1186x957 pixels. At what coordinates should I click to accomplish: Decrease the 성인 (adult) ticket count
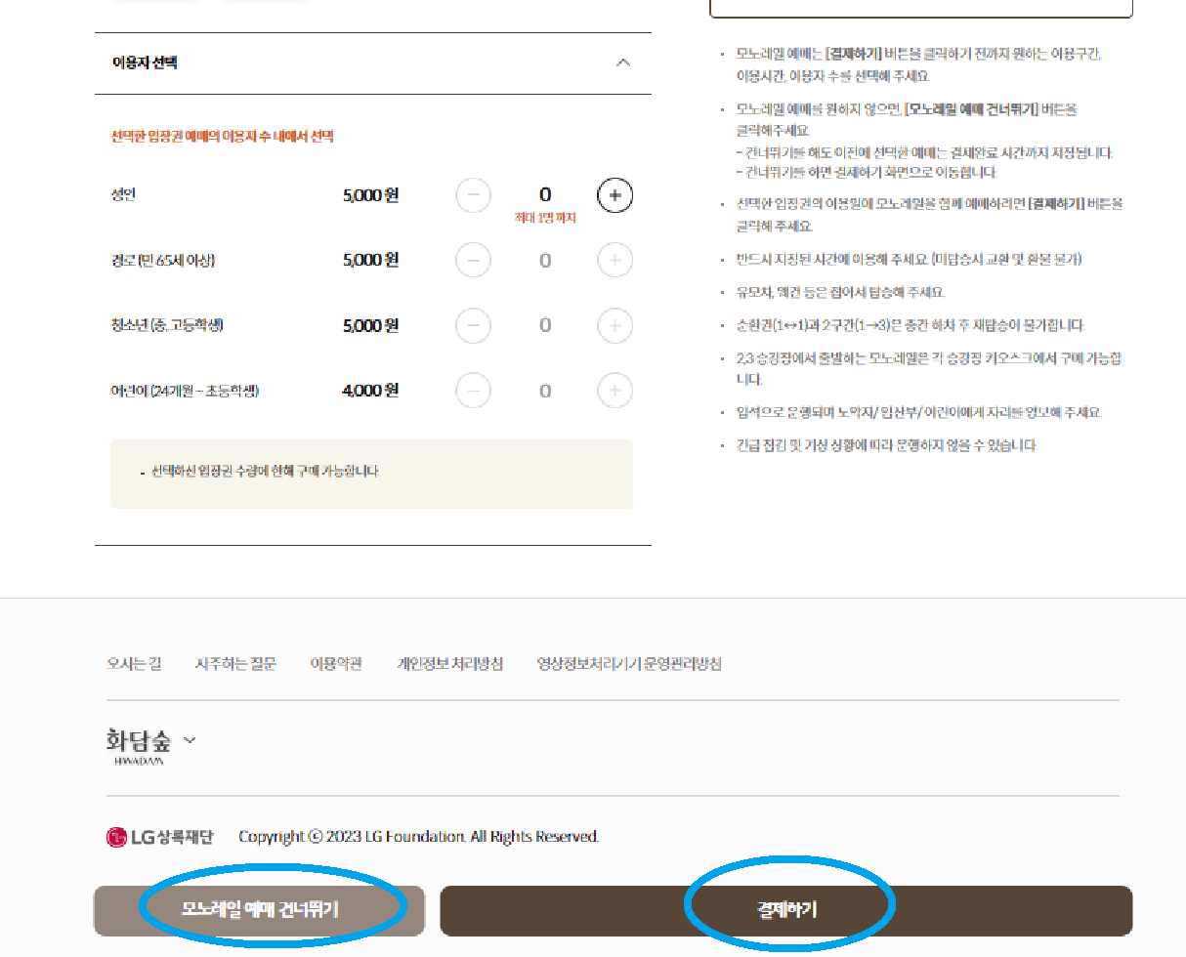coord(473,195)
